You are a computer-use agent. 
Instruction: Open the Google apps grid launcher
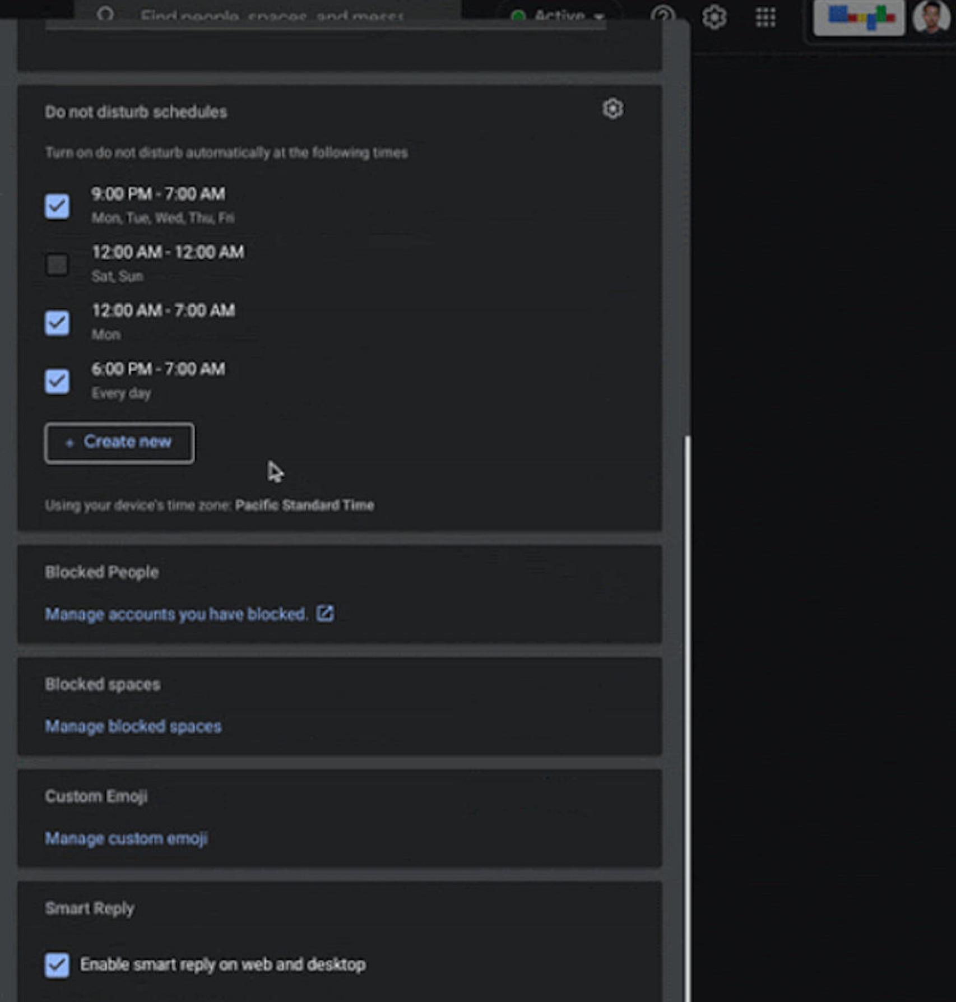pyautogui.click(x=765, y=16)
